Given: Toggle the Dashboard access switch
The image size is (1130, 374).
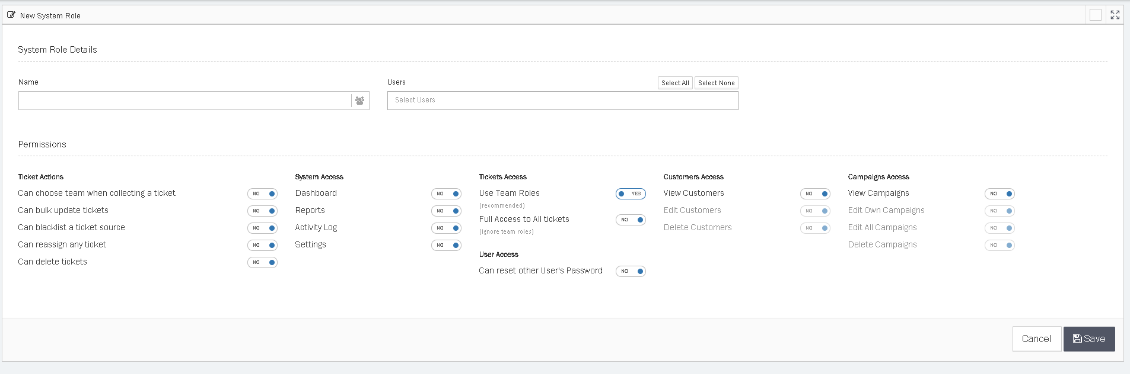Looking at the screenshot, I should 446,194.
